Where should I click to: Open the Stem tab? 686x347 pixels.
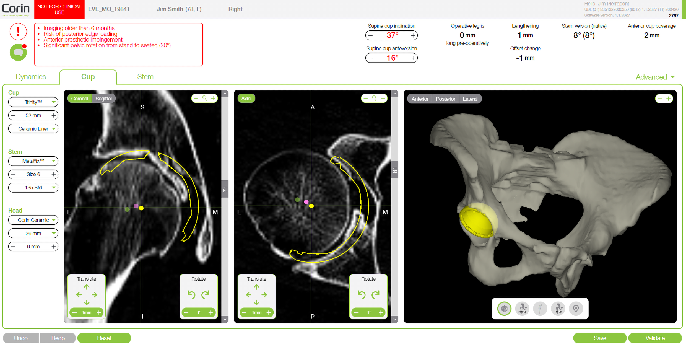pos(145,77)
